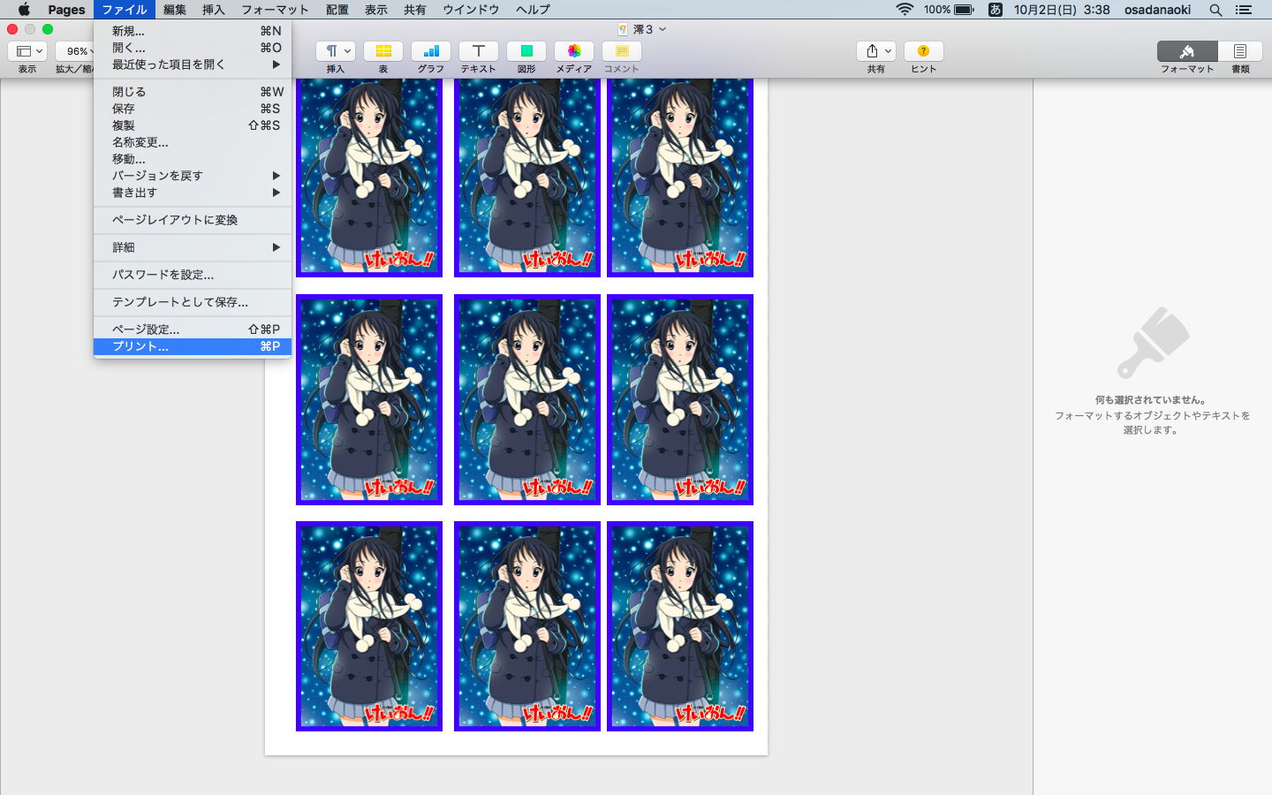Open the 表示 menu in menu bar
The width and height of the screenshot is (1272, 795).
pos(376,10)
